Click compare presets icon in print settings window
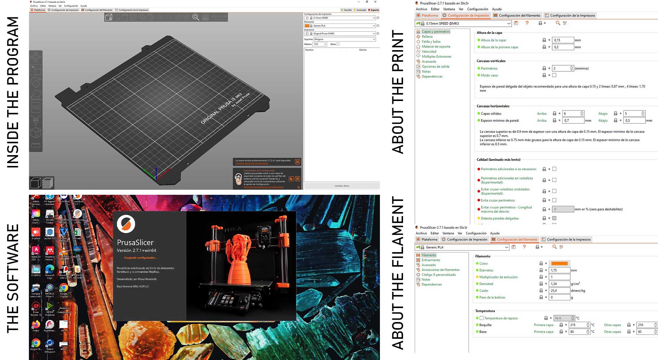The height and width of the screenshot is (360, 658). point(565,23)
